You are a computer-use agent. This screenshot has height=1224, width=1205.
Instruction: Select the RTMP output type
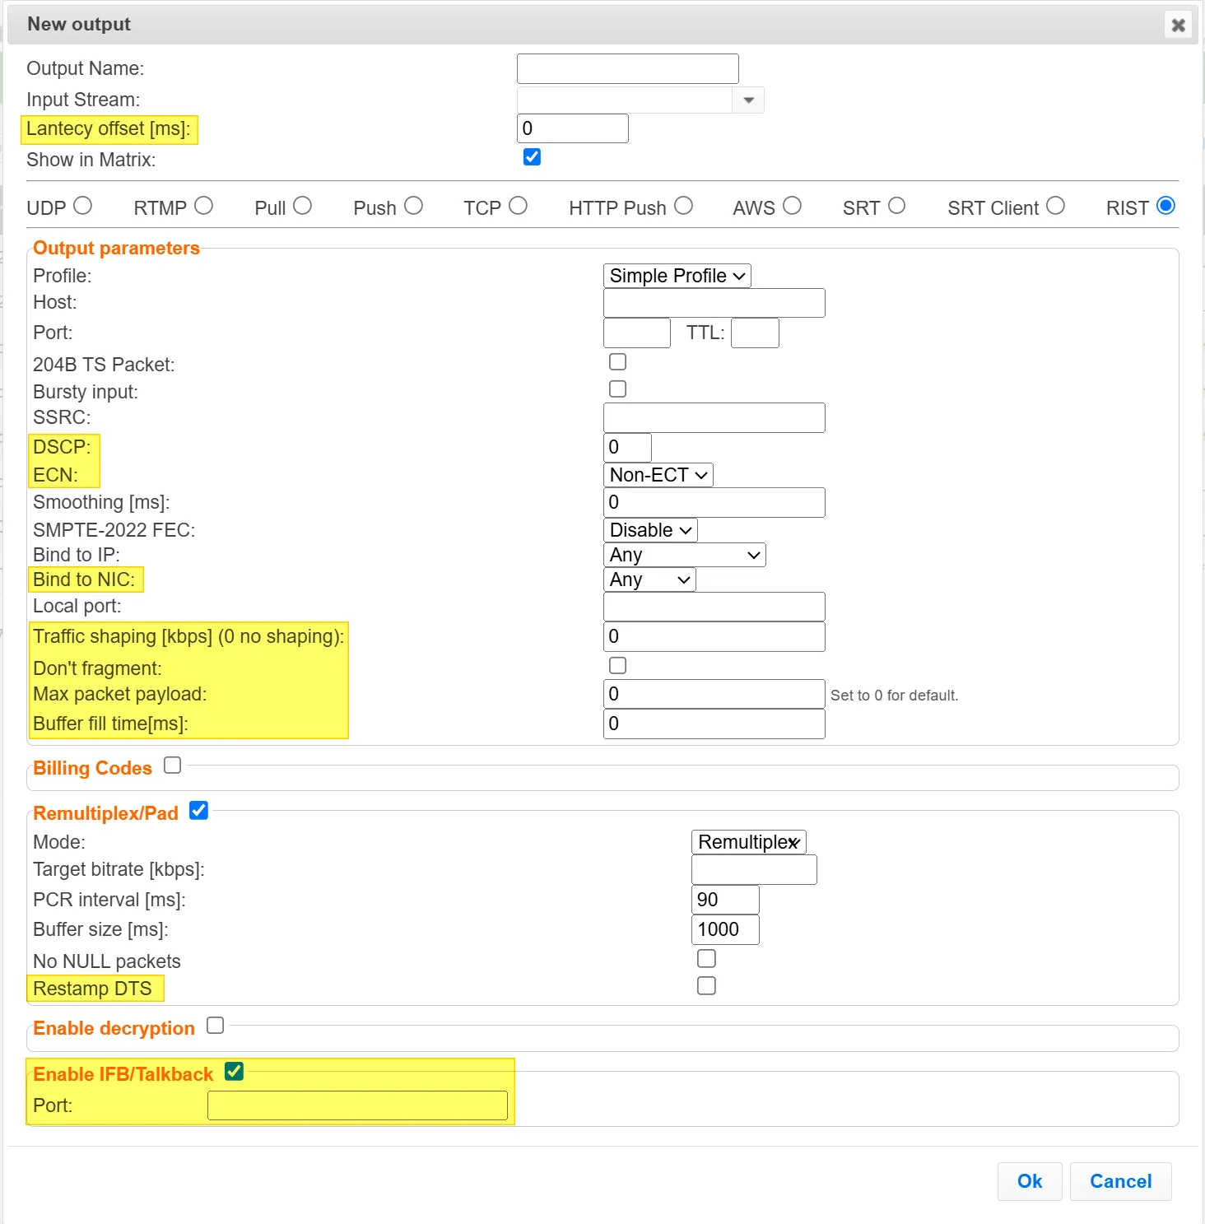(203, 206)
